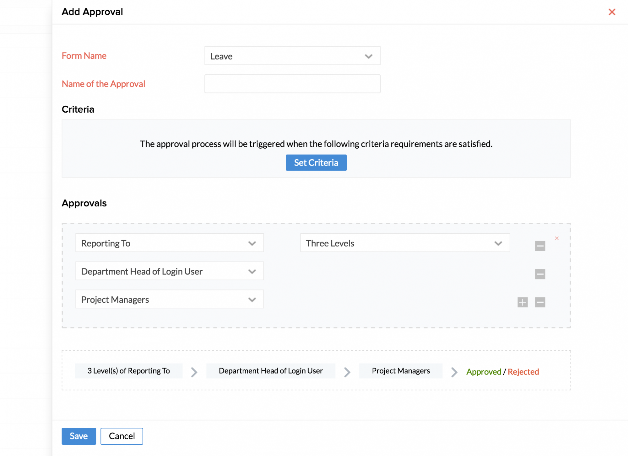The height and width of the screenshot is (456, 628).
Task: Click the Rejected status text
Action: pyautogui.click(x=523, y=372)
